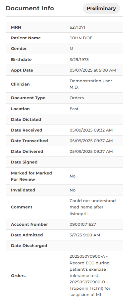This screenshot has height=305, width=124.
Task: Select the Orders text about ECG
Action: click(x=90, y=266)
